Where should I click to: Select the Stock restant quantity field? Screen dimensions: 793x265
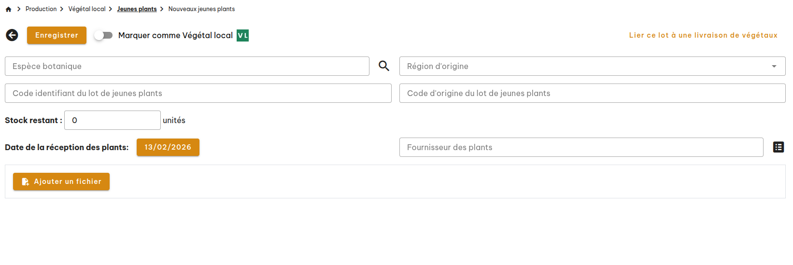coord(112,120)
